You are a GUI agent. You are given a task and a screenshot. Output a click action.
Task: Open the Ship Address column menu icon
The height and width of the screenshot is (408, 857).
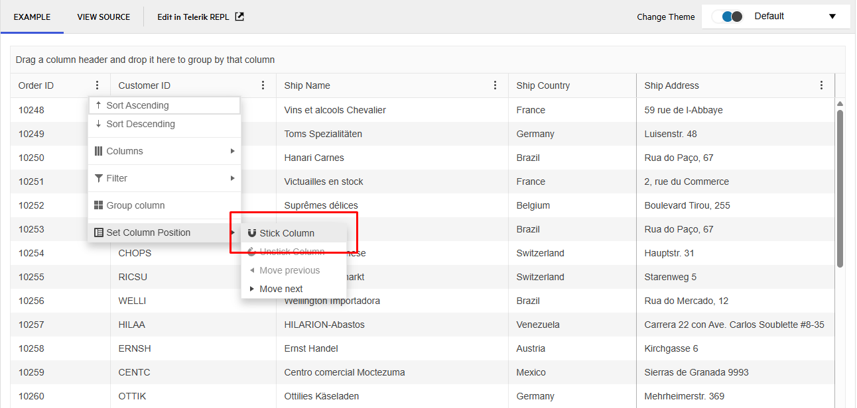point(821,85)
